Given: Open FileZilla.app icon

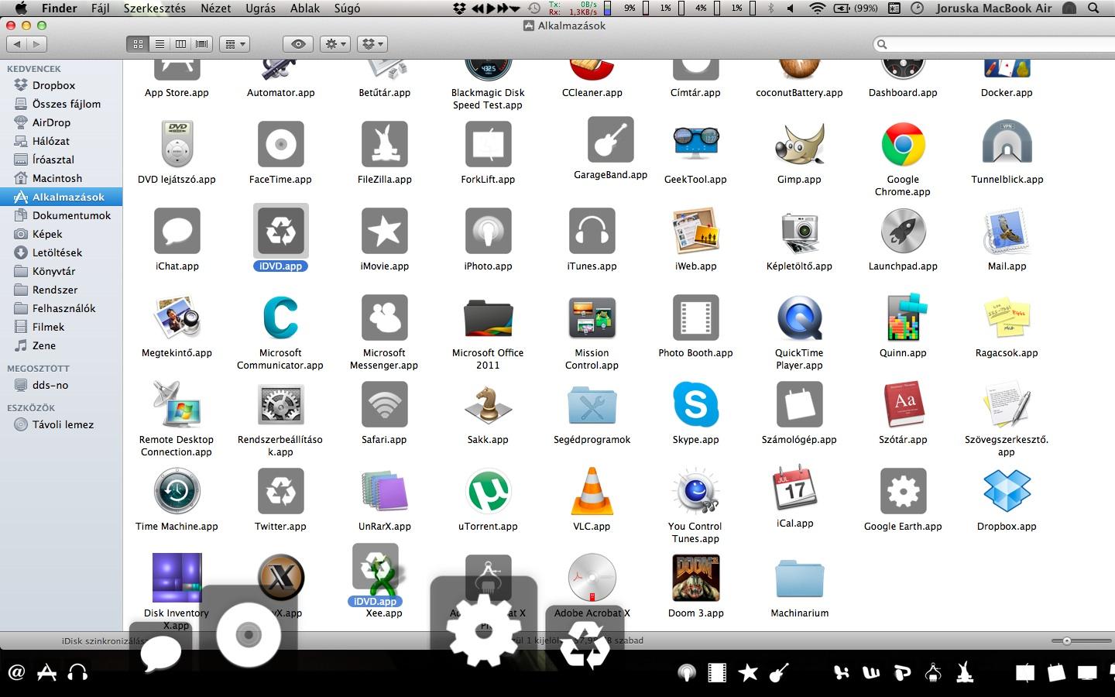Looking at the screenshot, I should click(x=385, y=145).
